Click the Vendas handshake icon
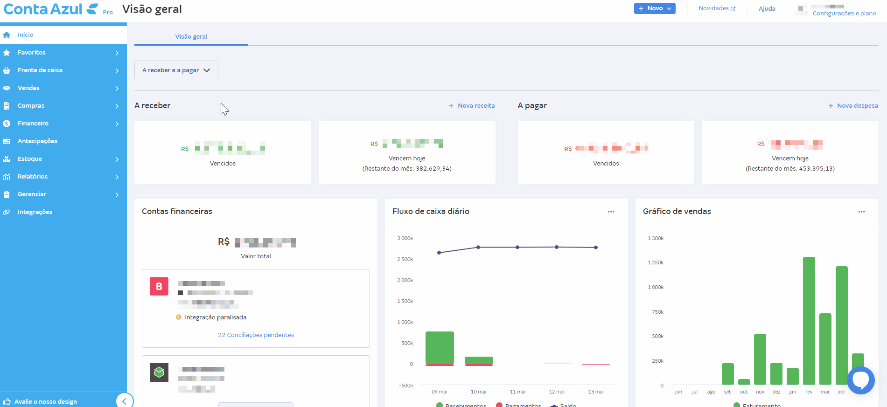This screenshot has height=407, width=887. [x=7, y=88]
